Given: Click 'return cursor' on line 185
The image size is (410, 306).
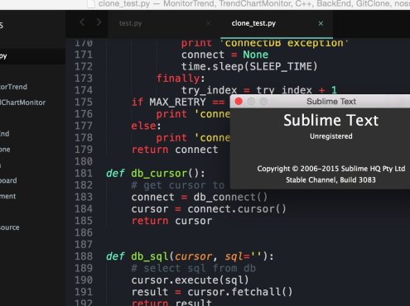Looking at the screenshot, I should tap(171, 221).
